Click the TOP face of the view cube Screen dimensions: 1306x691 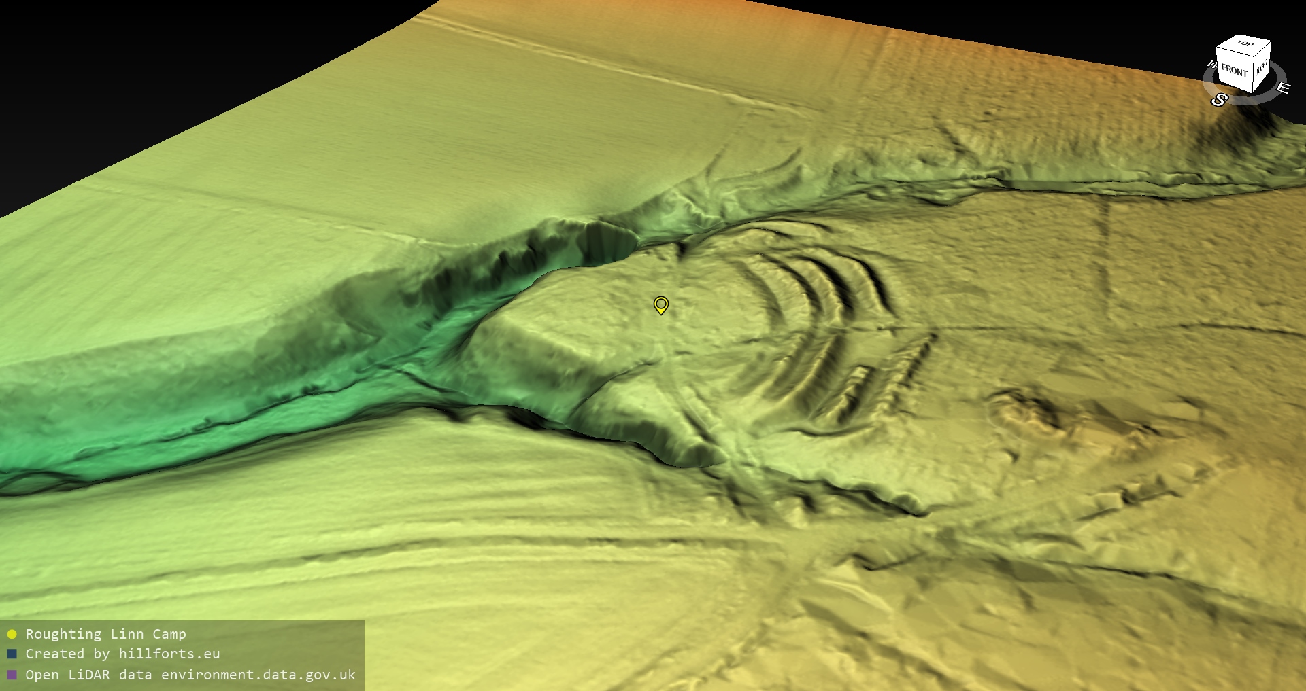(1245, 44)
